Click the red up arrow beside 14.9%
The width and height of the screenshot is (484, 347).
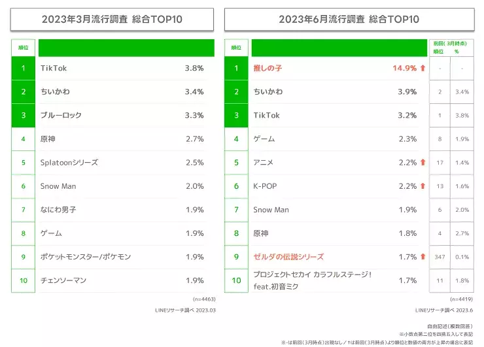(423, 68)
